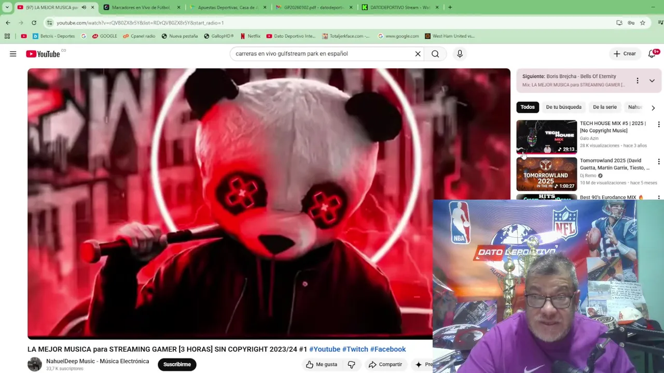Open Dato Deportivo Inte... bookmark
Screen dimensions: 664x373
tap(290, 36)
